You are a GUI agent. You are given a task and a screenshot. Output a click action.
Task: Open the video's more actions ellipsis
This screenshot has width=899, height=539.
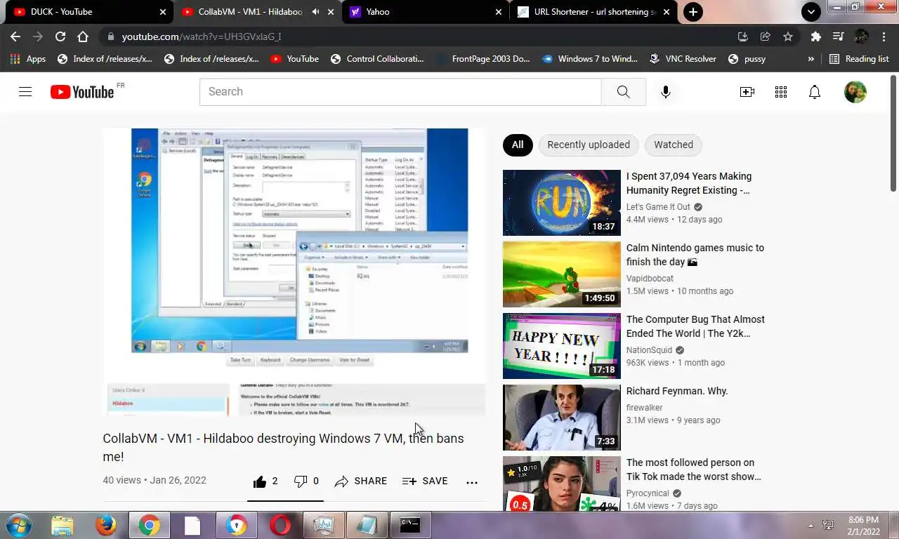coord(472,481)
